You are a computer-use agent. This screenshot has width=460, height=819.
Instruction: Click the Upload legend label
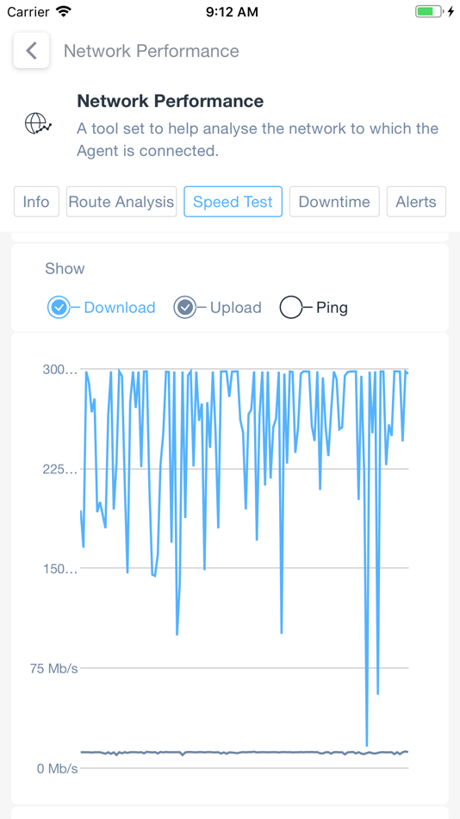(x=235, y=308)
